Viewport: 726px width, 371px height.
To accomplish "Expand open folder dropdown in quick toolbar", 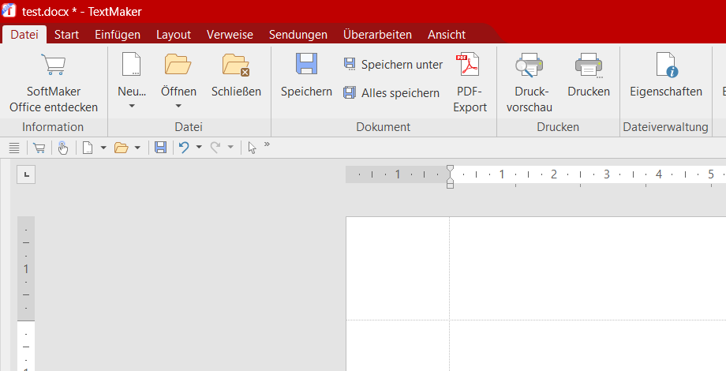I will 137,148.
